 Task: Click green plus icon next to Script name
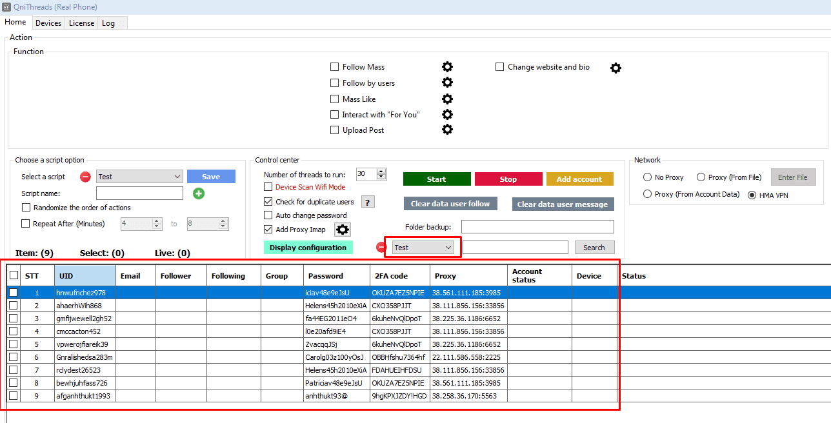click(199, 193)
